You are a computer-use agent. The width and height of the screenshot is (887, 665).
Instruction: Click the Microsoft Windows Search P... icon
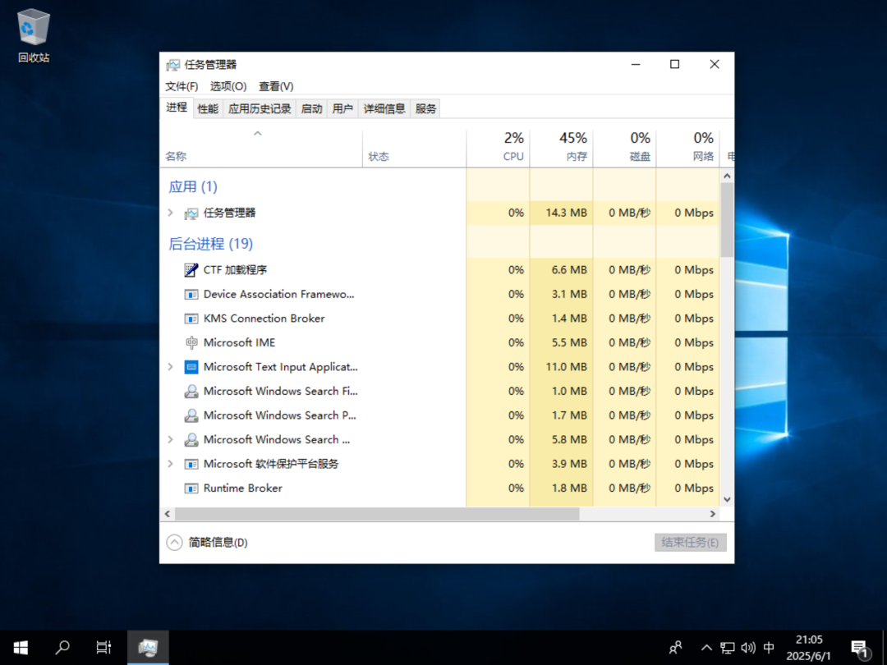pyautogui.click(x=191, y=415)
